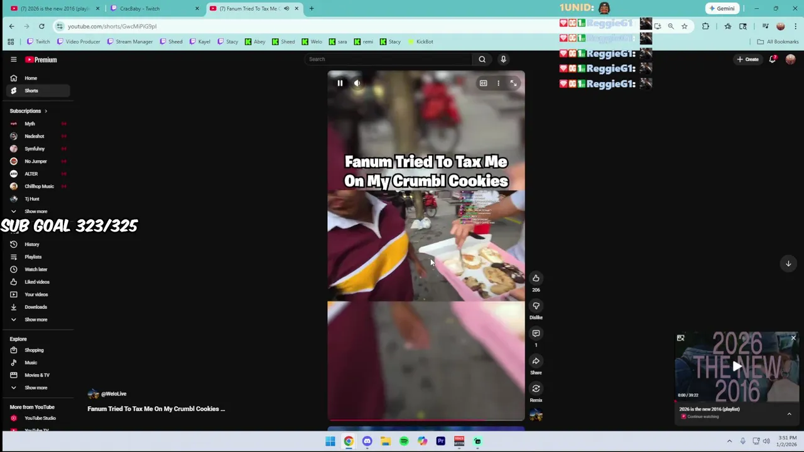Viewport: 804px width, 452px height.
Task: Open Movies & TV
Action: [38, 375]
